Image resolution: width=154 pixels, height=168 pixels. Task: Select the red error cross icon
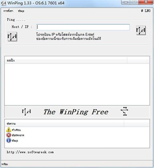pos(9,135)
